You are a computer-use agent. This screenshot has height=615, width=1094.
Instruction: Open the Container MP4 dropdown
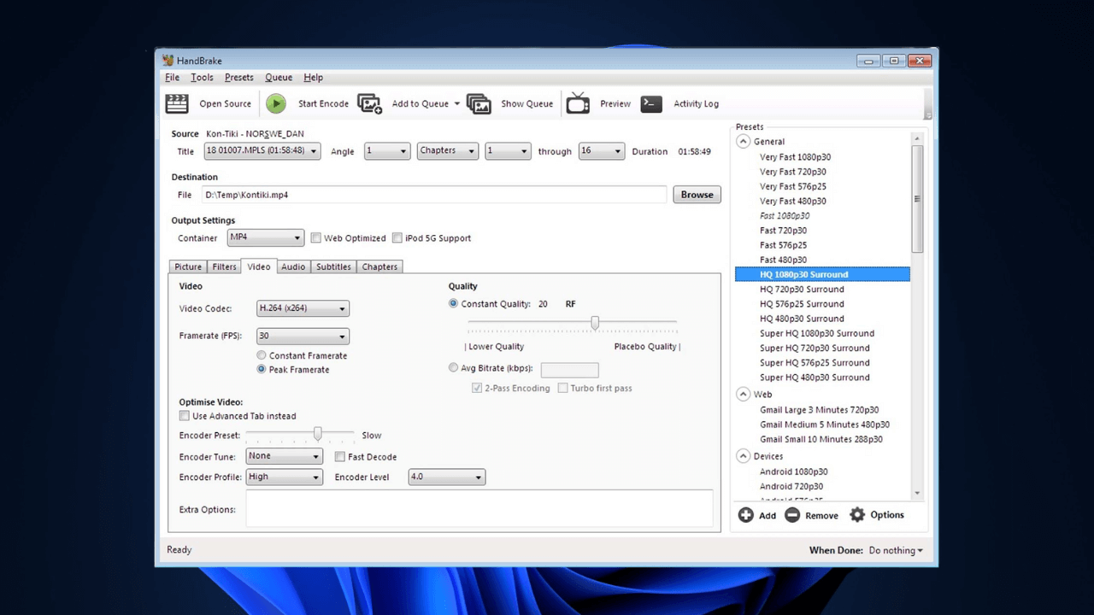(265, 237)
